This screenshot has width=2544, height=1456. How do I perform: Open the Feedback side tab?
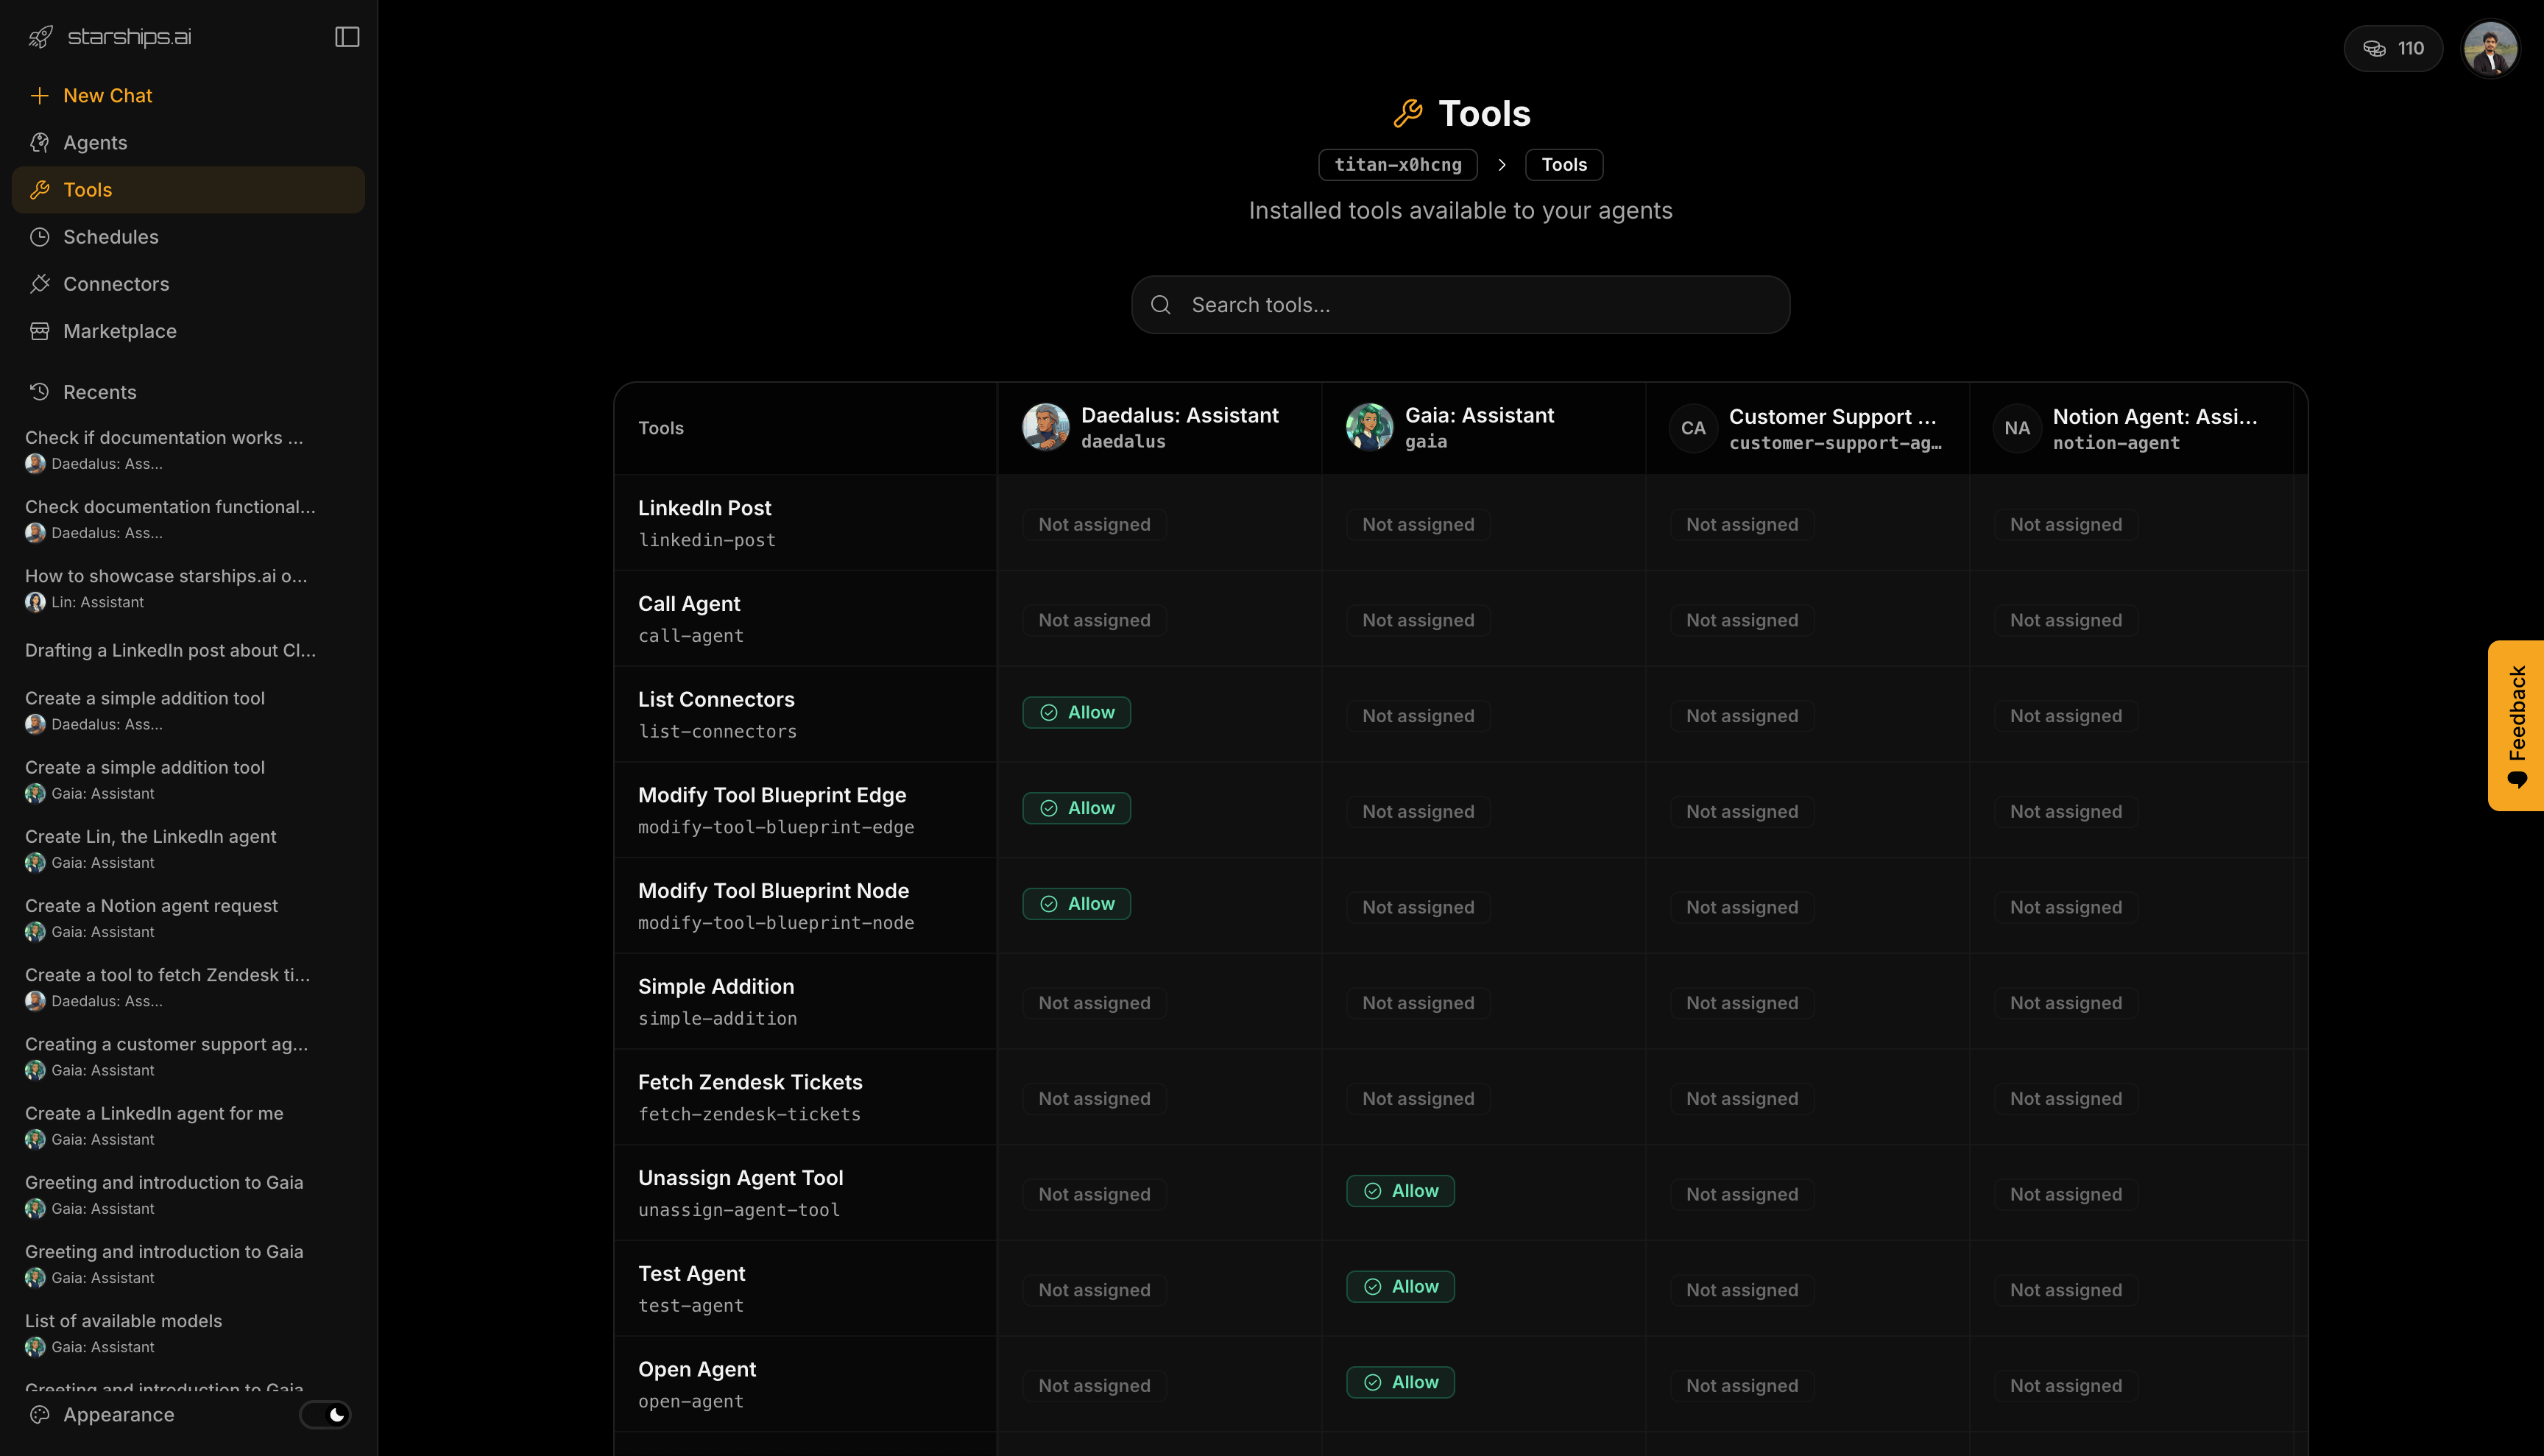(2516, 725)
